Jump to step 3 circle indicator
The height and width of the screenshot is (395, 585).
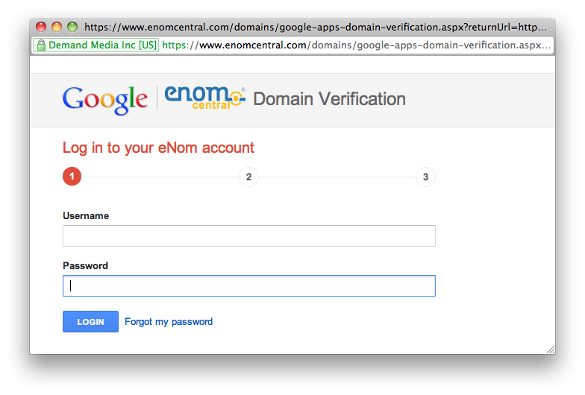(x=425, y=177)
